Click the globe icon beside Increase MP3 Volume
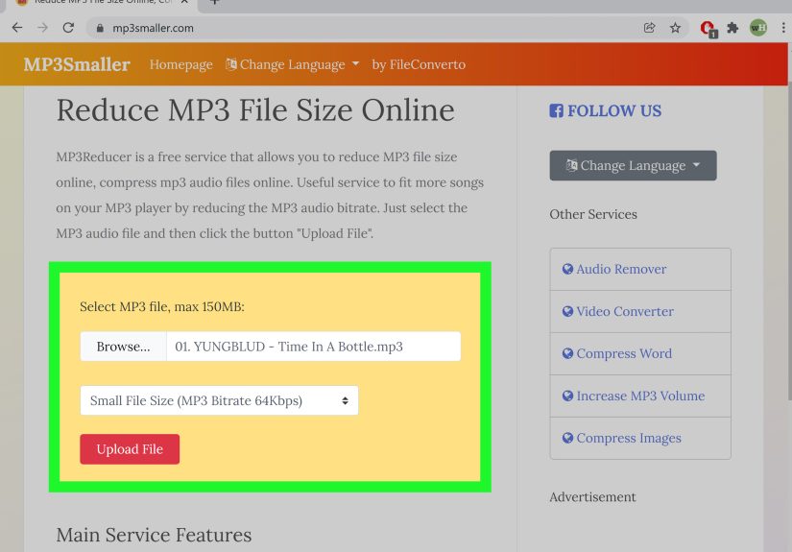The image size is (792, 552). coord(567,396)
